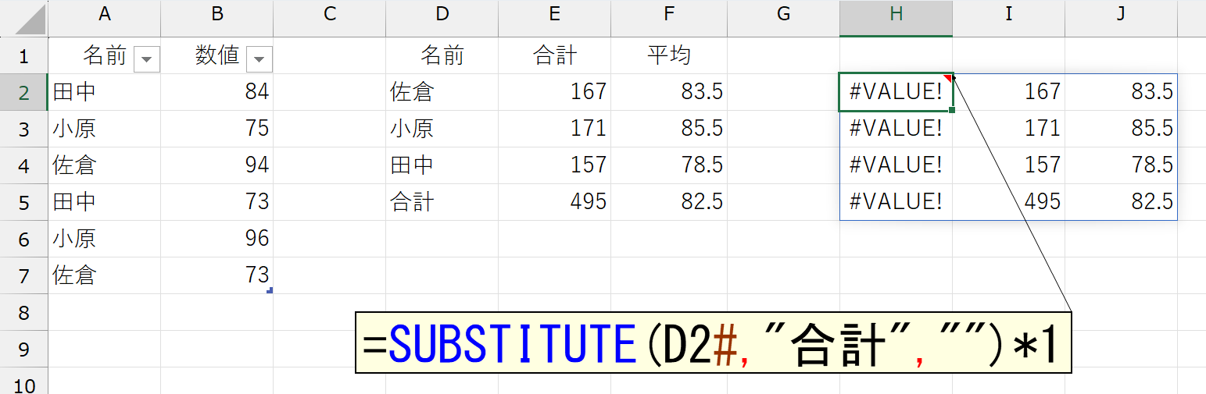Image resolution: width=1206 pixels, height=394 pixels.
Task: Click the red comment indicator on H2
Action: (x=949, y=77)
